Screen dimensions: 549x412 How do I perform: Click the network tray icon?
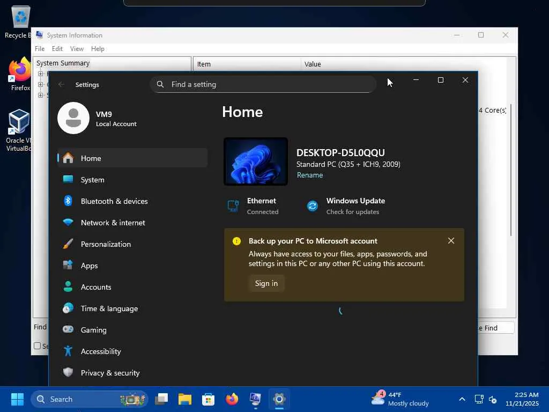479,399
